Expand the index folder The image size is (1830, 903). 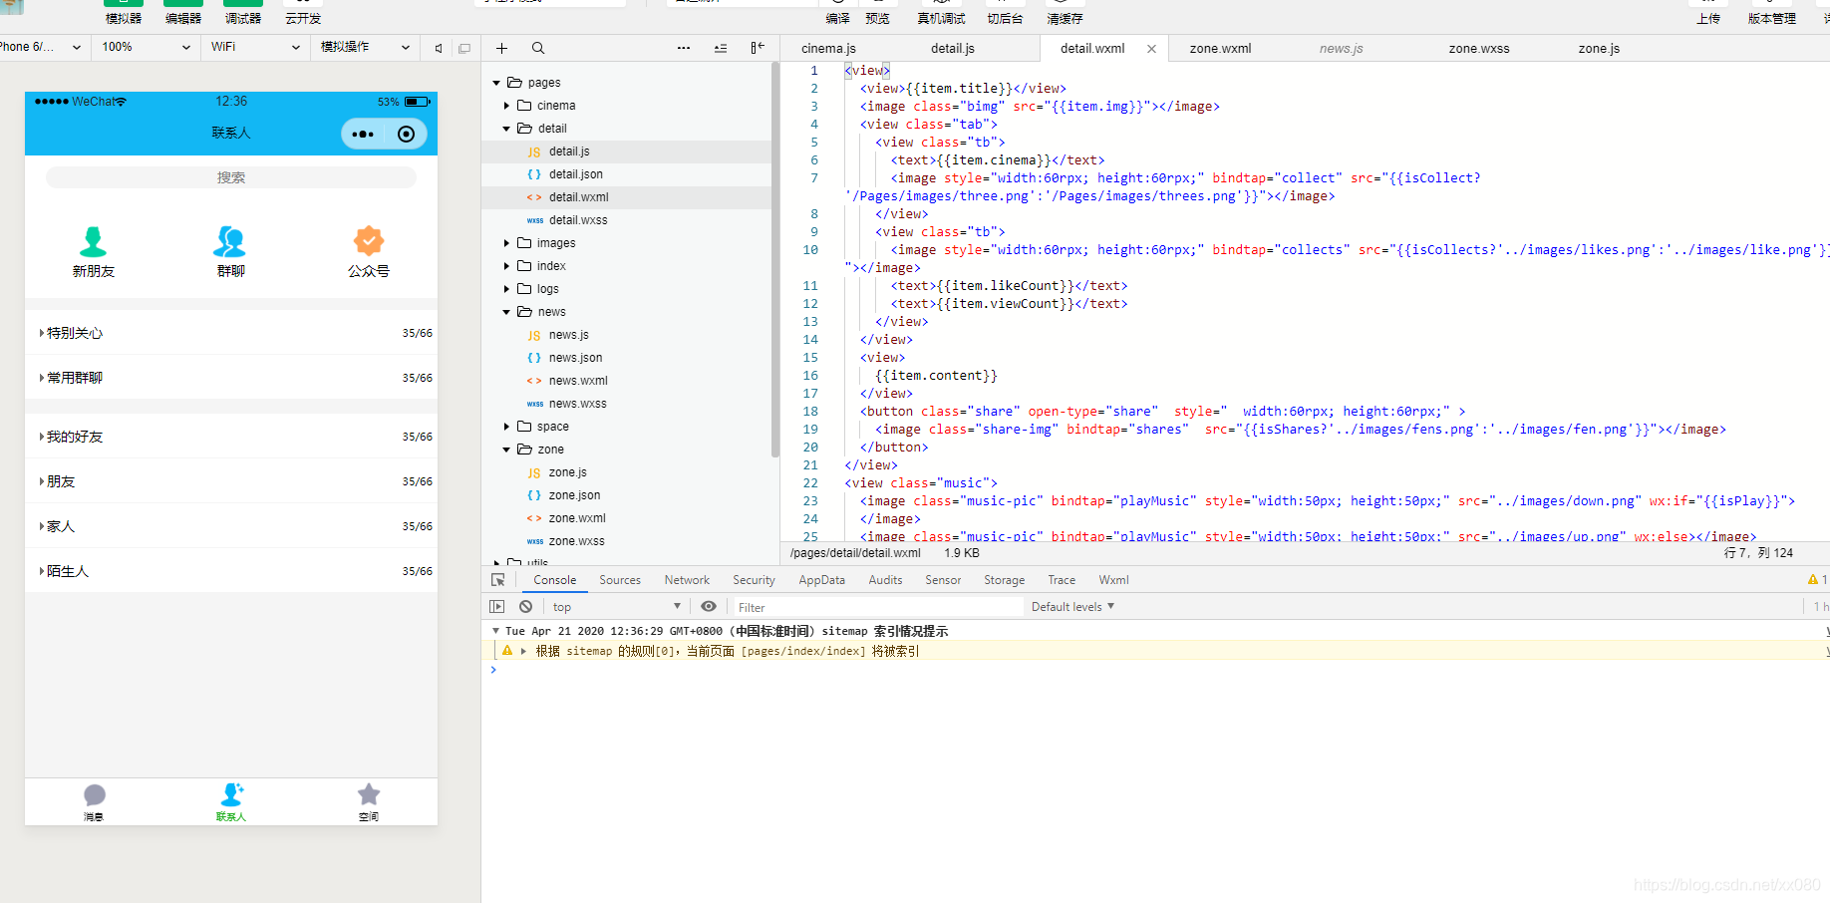506,266
